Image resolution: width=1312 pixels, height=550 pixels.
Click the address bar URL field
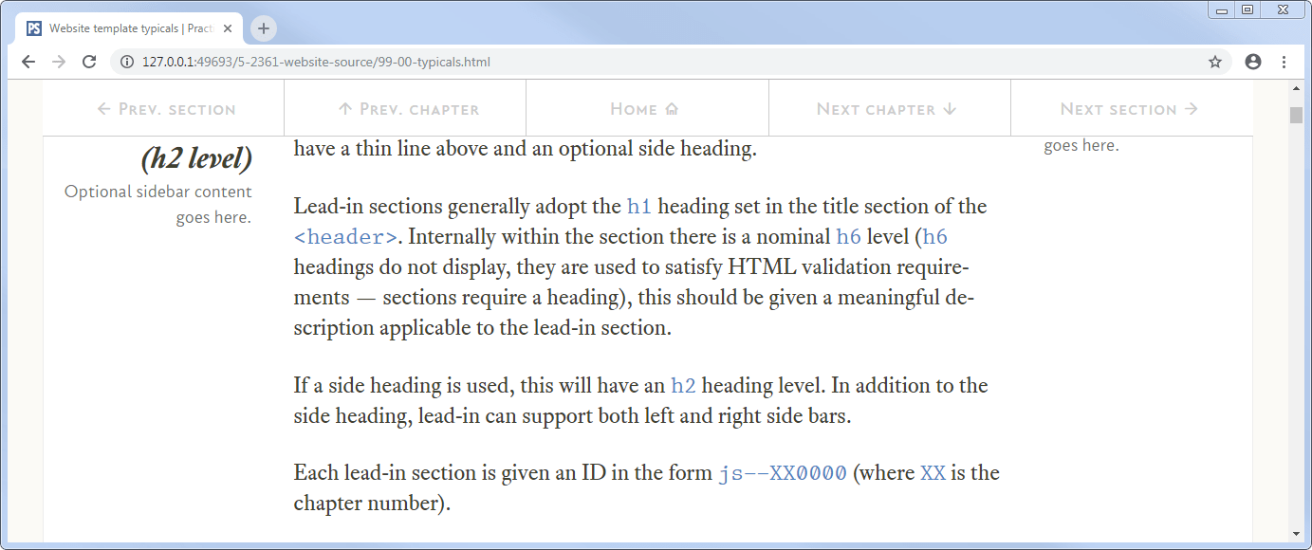point(664,62)
